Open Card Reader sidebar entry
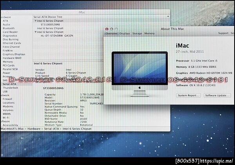The width and height of the screenshot is (235, 165). tap(10, 32)
